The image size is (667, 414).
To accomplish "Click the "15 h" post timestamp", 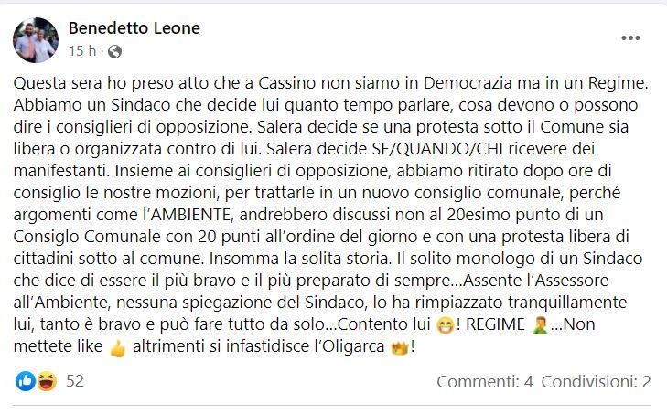I will coord(81,50).
